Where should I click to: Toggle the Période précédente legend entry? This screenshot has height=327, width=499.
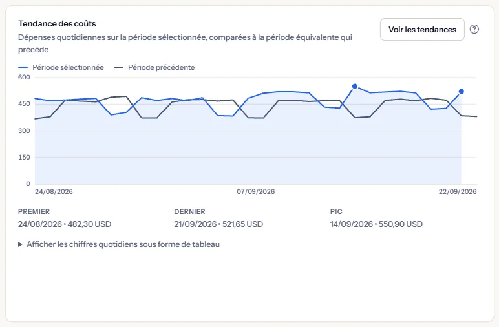click(154, 67)
